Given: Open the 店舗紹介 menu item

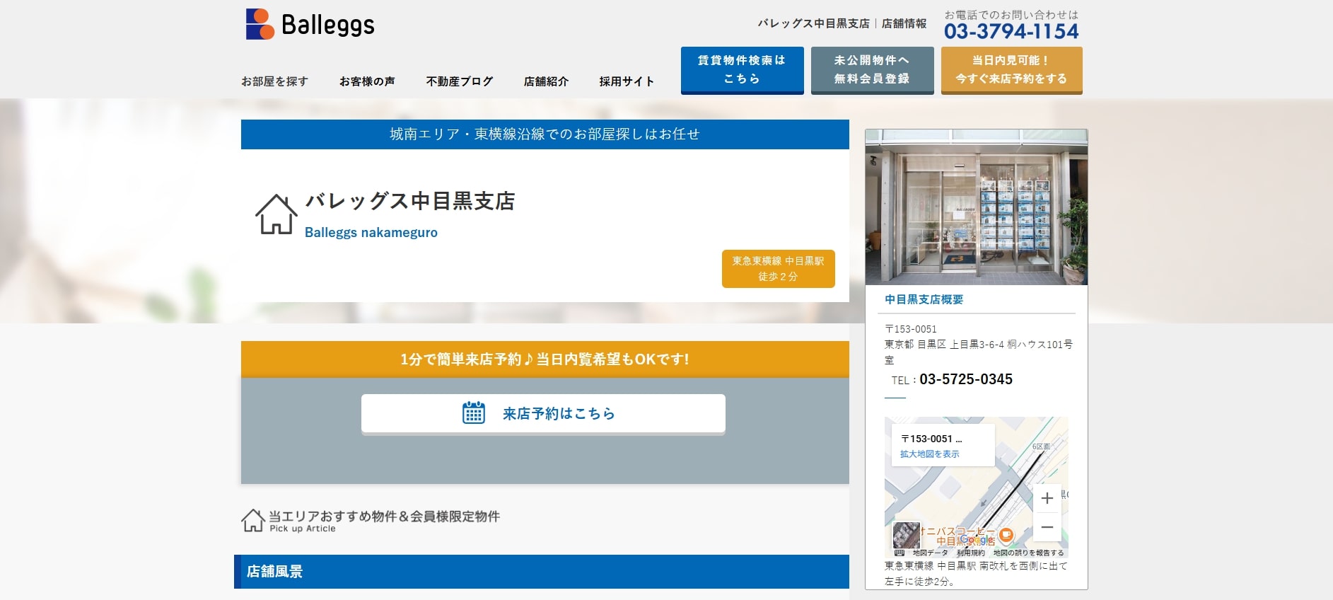Looking at the screenshot, I should tap(546, 81).
